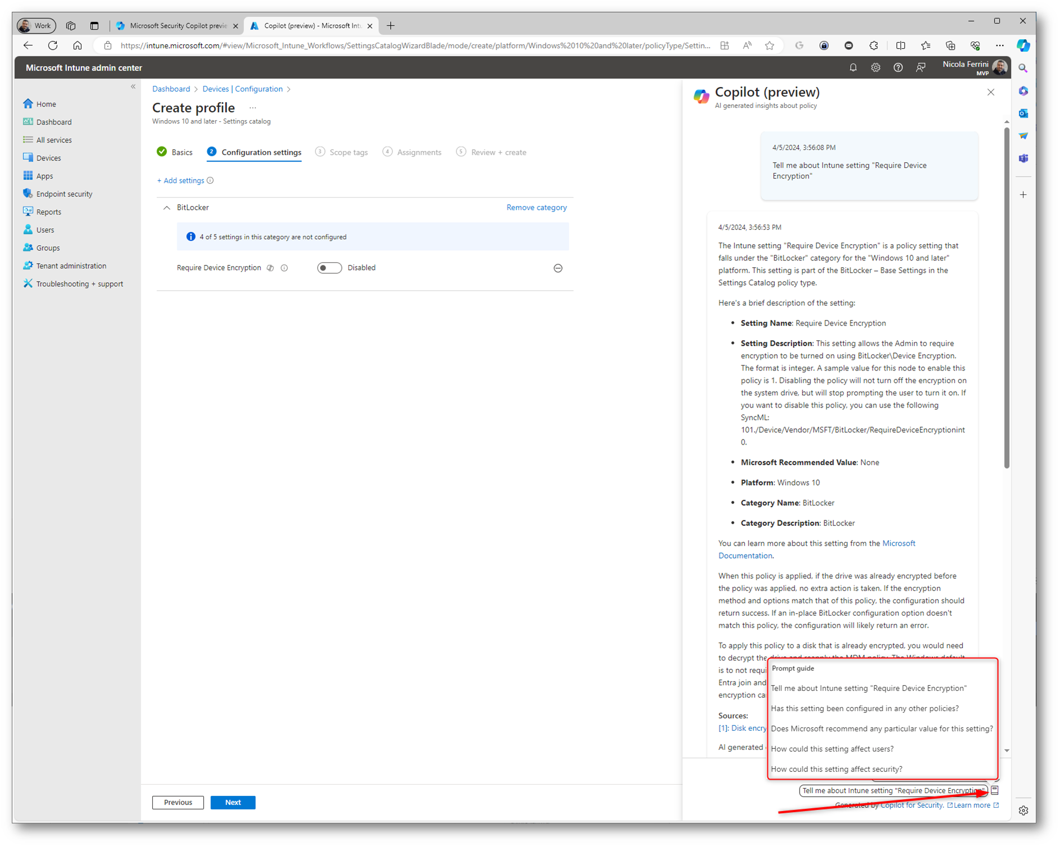
Task: Switch to Microsoft Security Copilot browser tab
Action: tap(177, 25)
